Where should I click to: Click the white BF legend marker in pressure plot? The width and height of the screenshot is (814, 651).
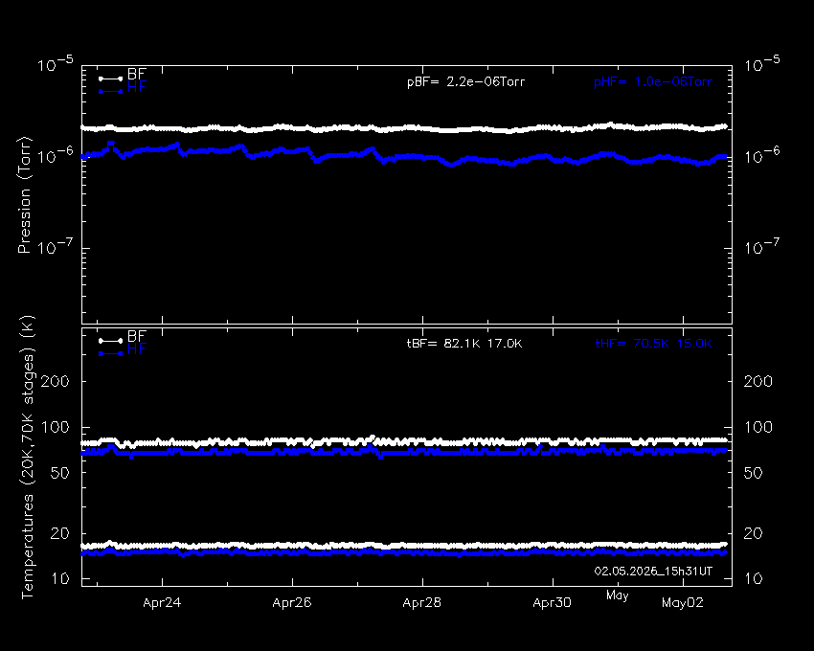click(x=110, y=79)
